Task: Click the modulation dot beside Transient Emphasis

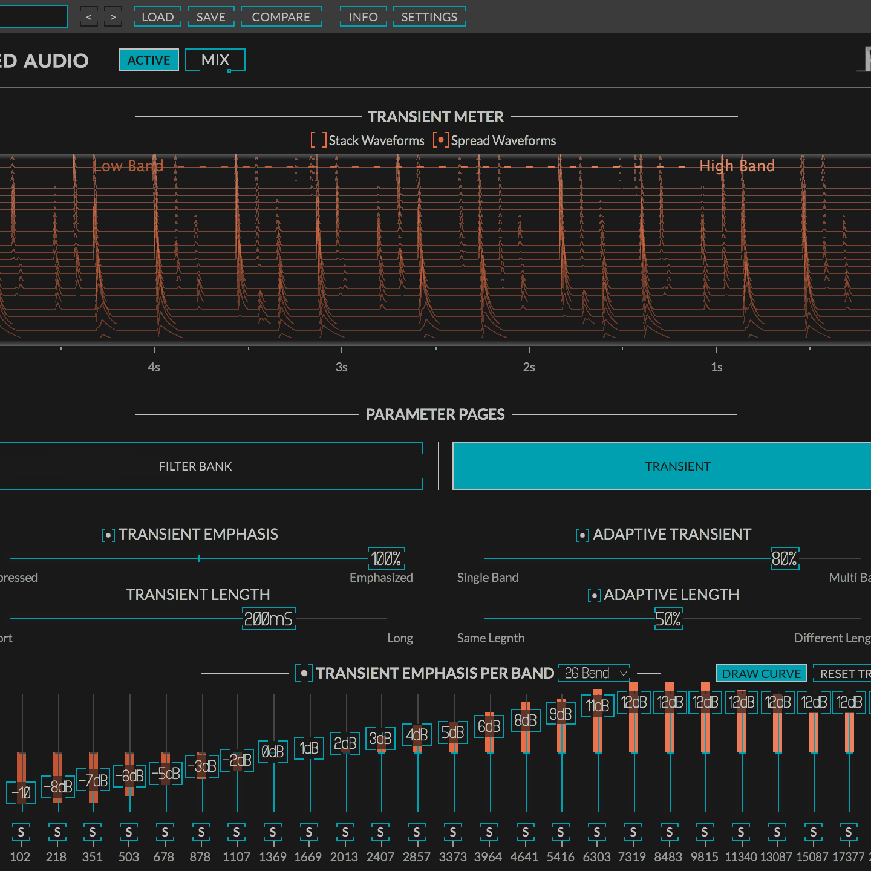Action: tap(108, 535)
